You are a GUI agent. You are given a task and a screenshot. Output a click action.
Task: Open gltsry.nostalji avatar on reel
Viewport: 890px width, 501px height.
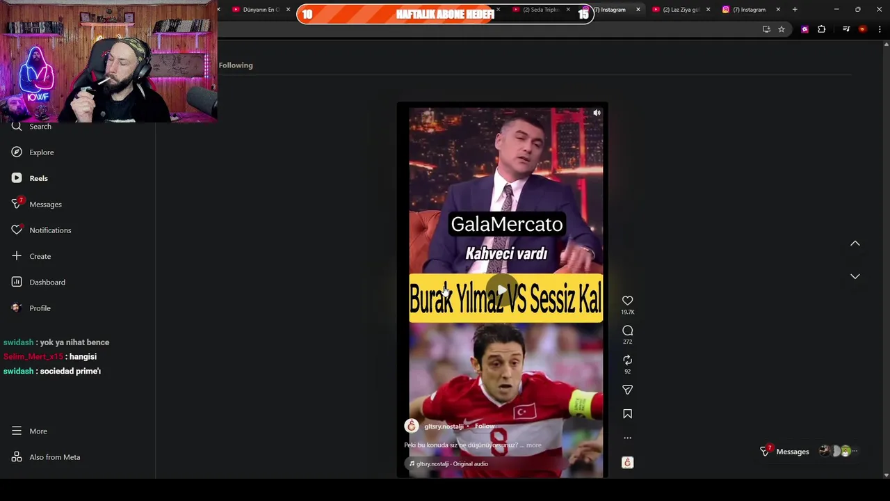[412, 426]
